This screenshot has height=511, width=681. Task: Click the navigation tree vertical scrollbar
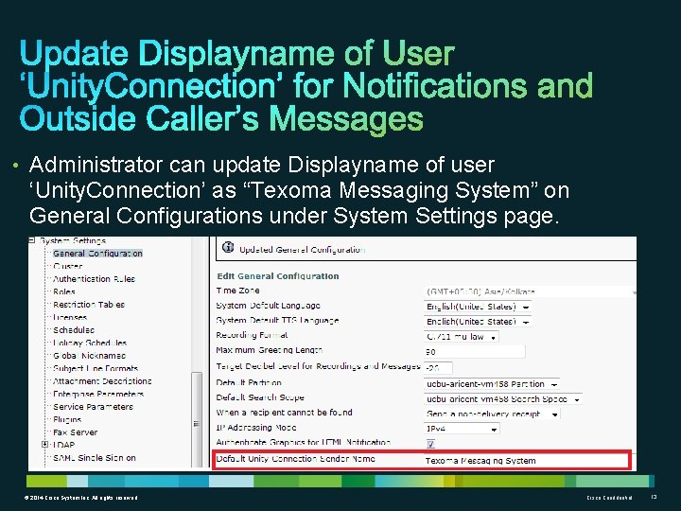197,419
